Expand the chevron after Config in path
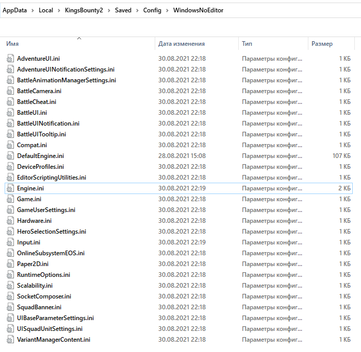Viewport: 361px width, 352px height. click(167, 11)
